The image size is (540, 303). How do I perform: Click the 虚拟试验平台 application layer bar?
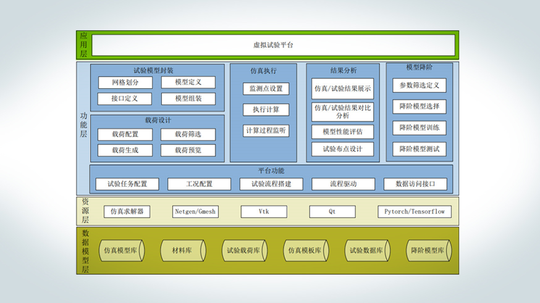pyautogui.click(x=273, y=46)
